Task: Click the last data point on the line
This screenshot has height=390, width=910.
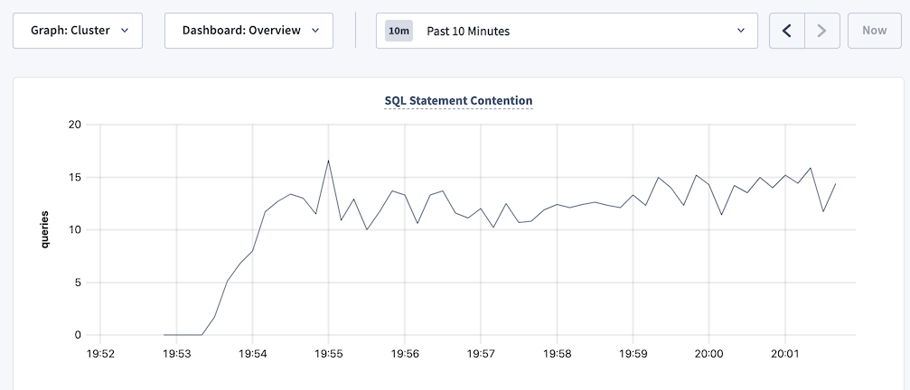Action: 835,184
